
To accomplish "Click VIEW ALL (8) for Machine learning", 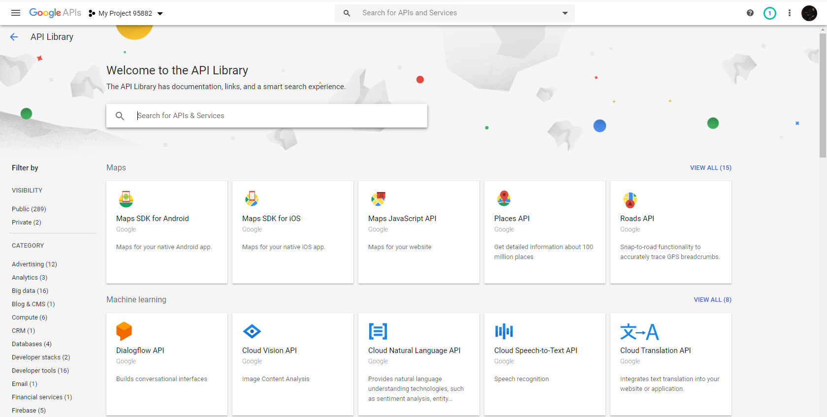I will click(x=713, y=300).
